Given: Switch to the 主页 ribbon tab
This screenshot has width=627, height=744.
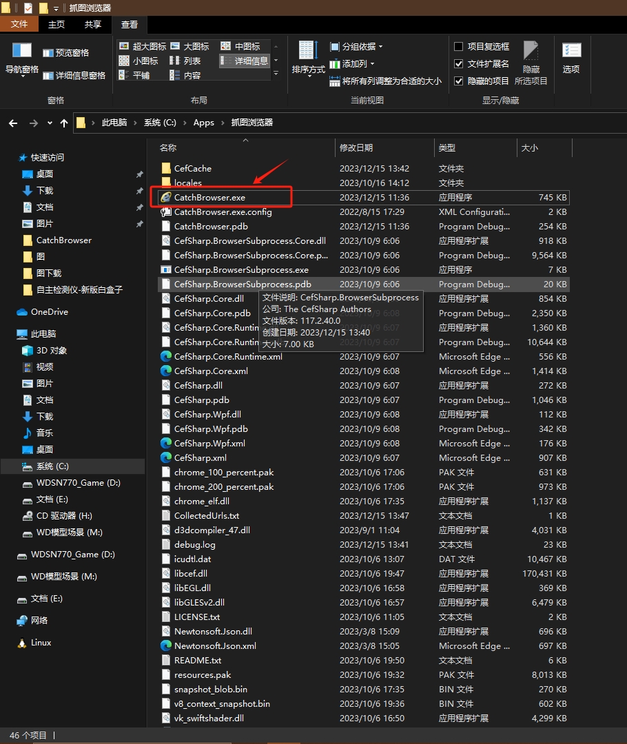Looking at the screenshot, I should click(x=56, y=24).
